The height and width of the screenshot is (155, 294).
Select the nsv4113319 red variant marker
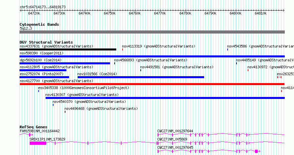pos(123,49)
